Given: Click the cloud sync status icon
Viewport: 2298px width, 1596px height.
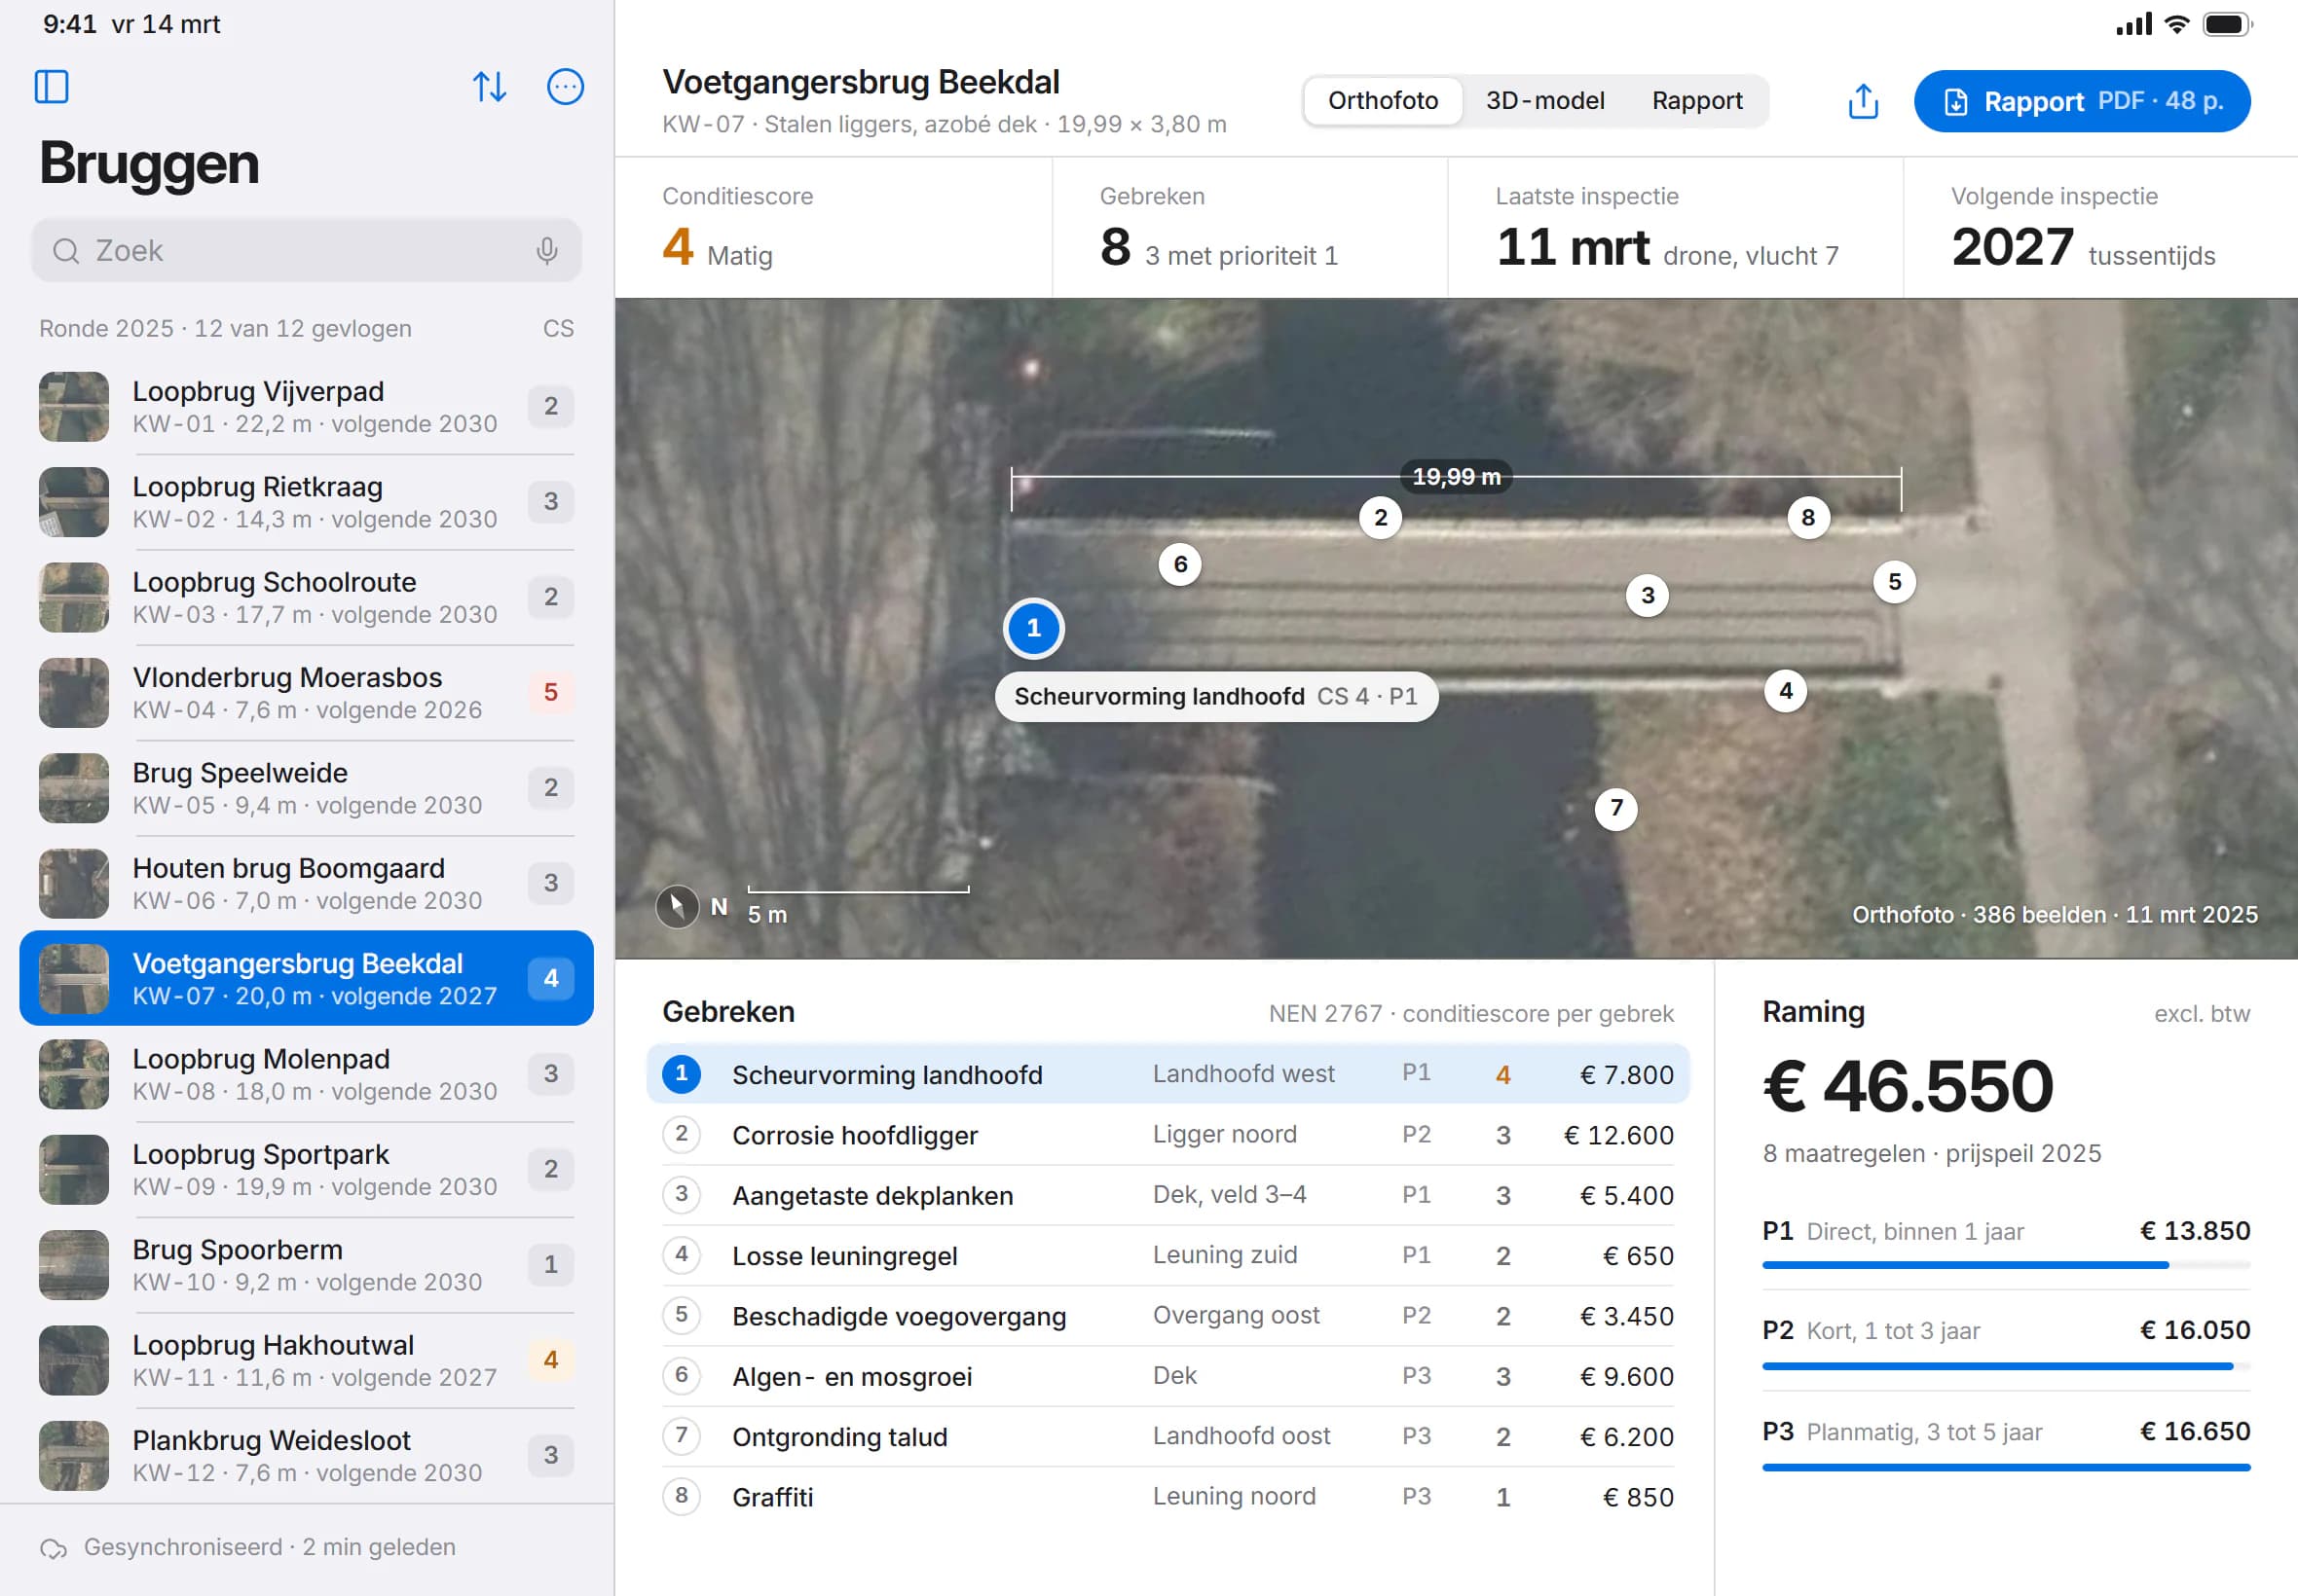Looking at the screenshot, I should (53, 1548).
